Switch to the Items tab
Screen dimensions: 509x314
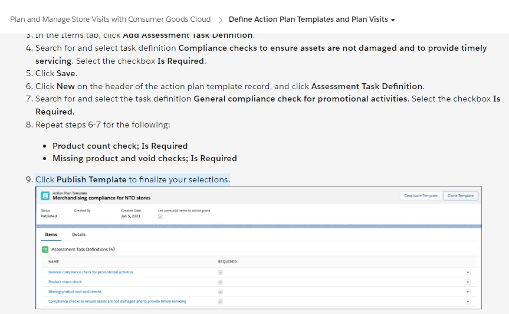51,234
